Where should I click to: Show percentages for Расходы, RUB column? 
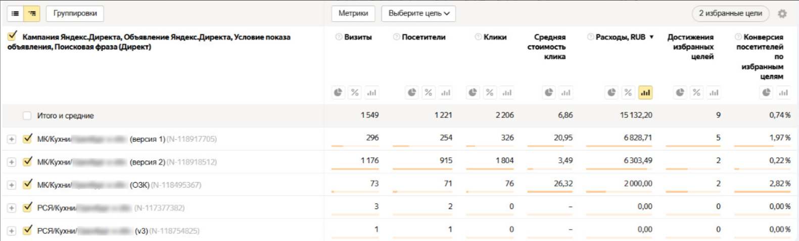coord(628,92)
